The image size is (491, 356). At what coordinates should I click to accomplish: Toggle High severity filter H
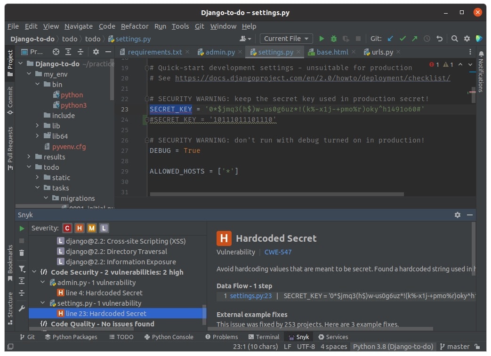click(80, 229)
